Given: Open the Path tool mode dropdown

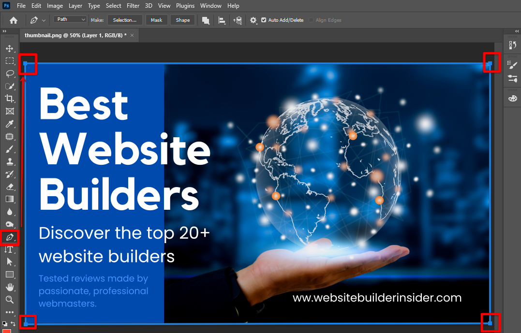Looking at the screenshot, I should tap(70, 19).
